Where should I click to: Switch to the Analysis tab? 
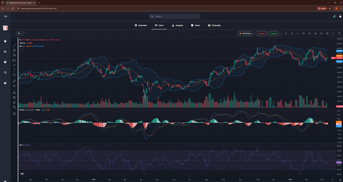[177, 25]
